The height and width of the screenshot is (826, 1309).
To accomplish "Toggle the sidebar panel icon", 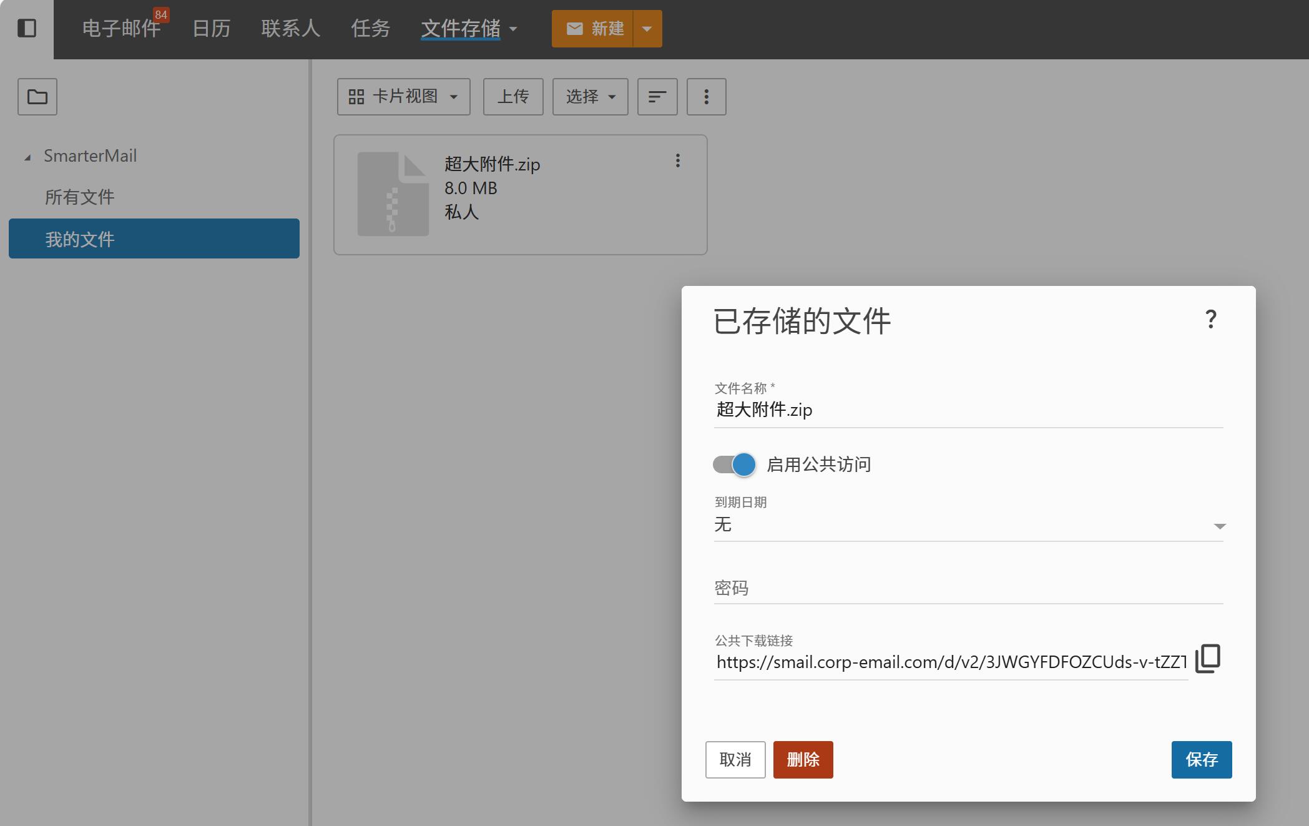I will [27, 28].
